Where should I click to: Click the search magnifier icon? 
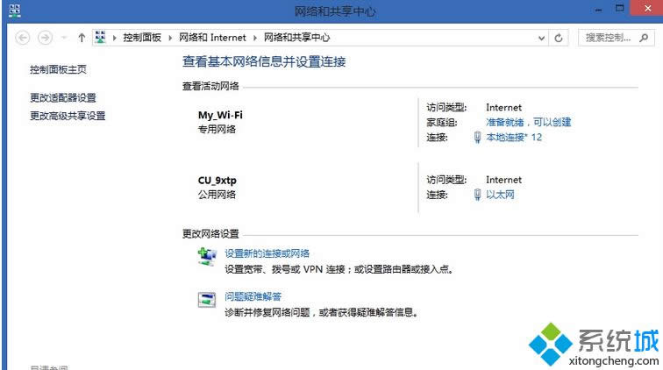(642, 38)
